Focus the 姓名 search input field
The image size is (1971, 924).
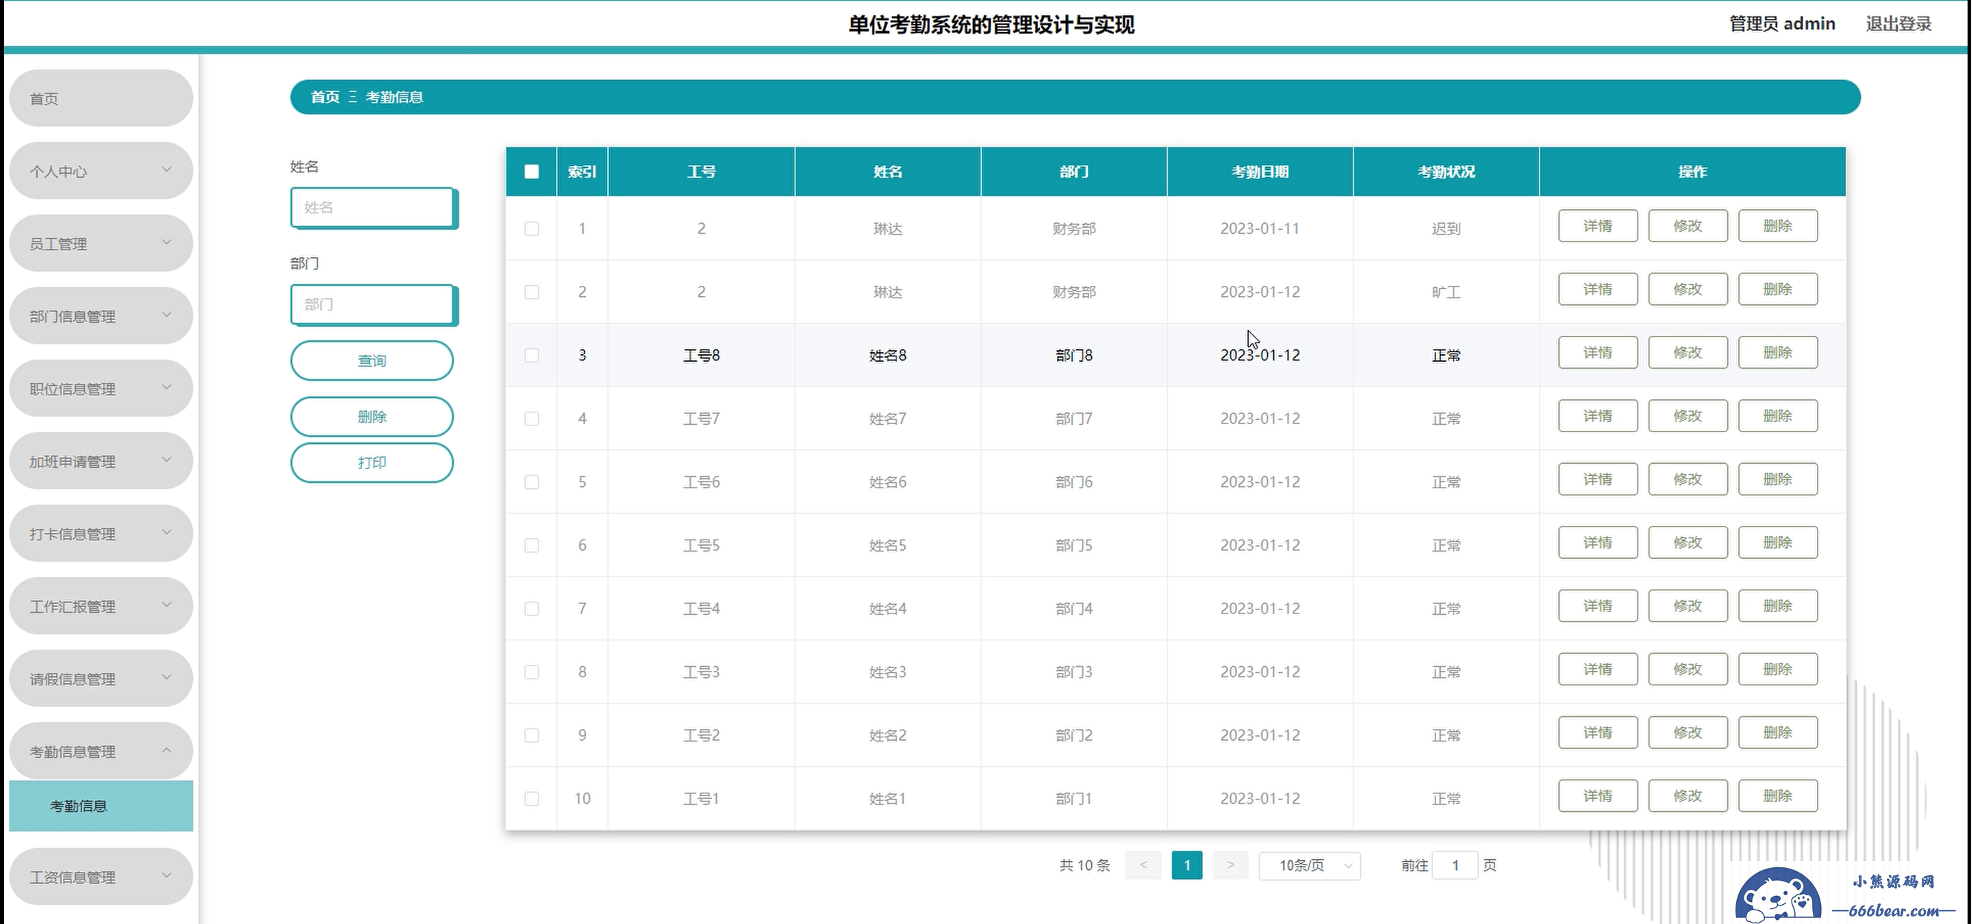pyautogui.click(x=373, y=208)
